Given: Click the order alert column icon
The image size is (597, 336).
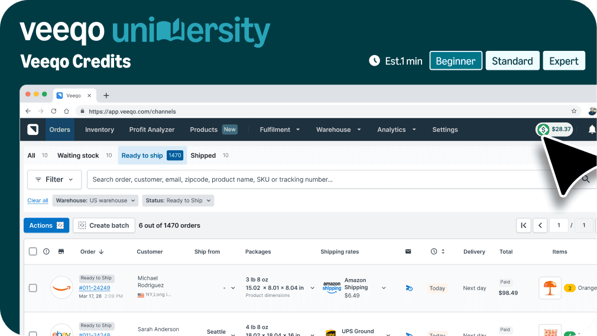Looking at the screenshot, I should point(47,251).
